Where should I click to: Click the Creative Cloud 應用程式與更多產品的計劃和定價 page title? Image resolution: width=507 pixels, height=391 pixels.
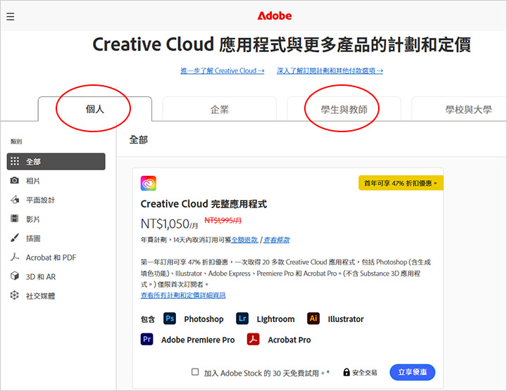(x=281, y=44)
